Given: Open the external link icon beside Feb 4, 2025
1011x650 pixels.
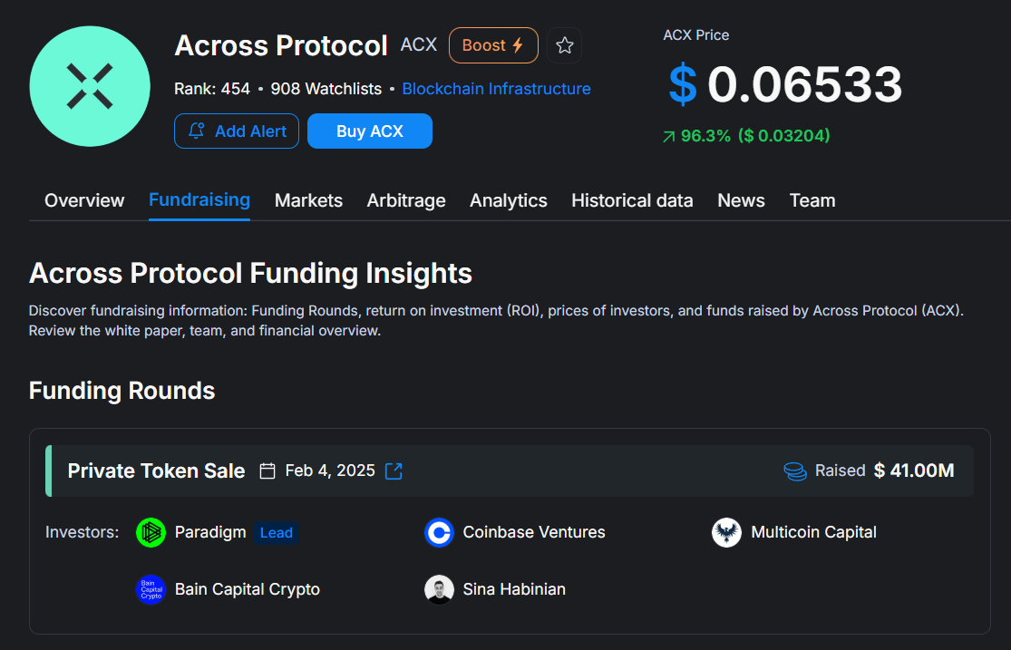Looking at the screenshot, I should click(x=394, y=471).
